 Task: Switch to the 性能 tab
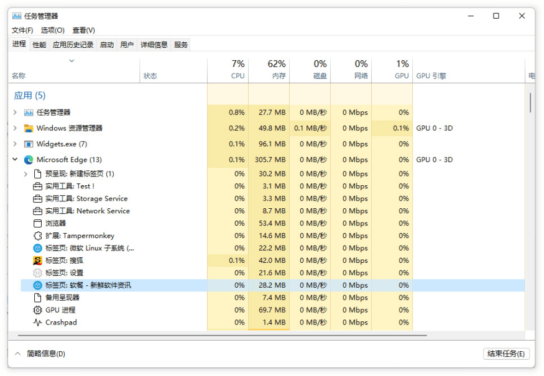tap(38, 44)
